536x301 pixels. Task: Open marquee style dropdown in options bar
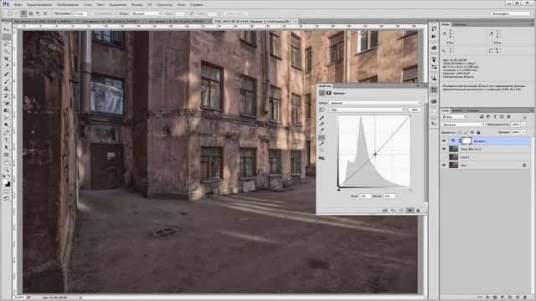tap(146, 13)
